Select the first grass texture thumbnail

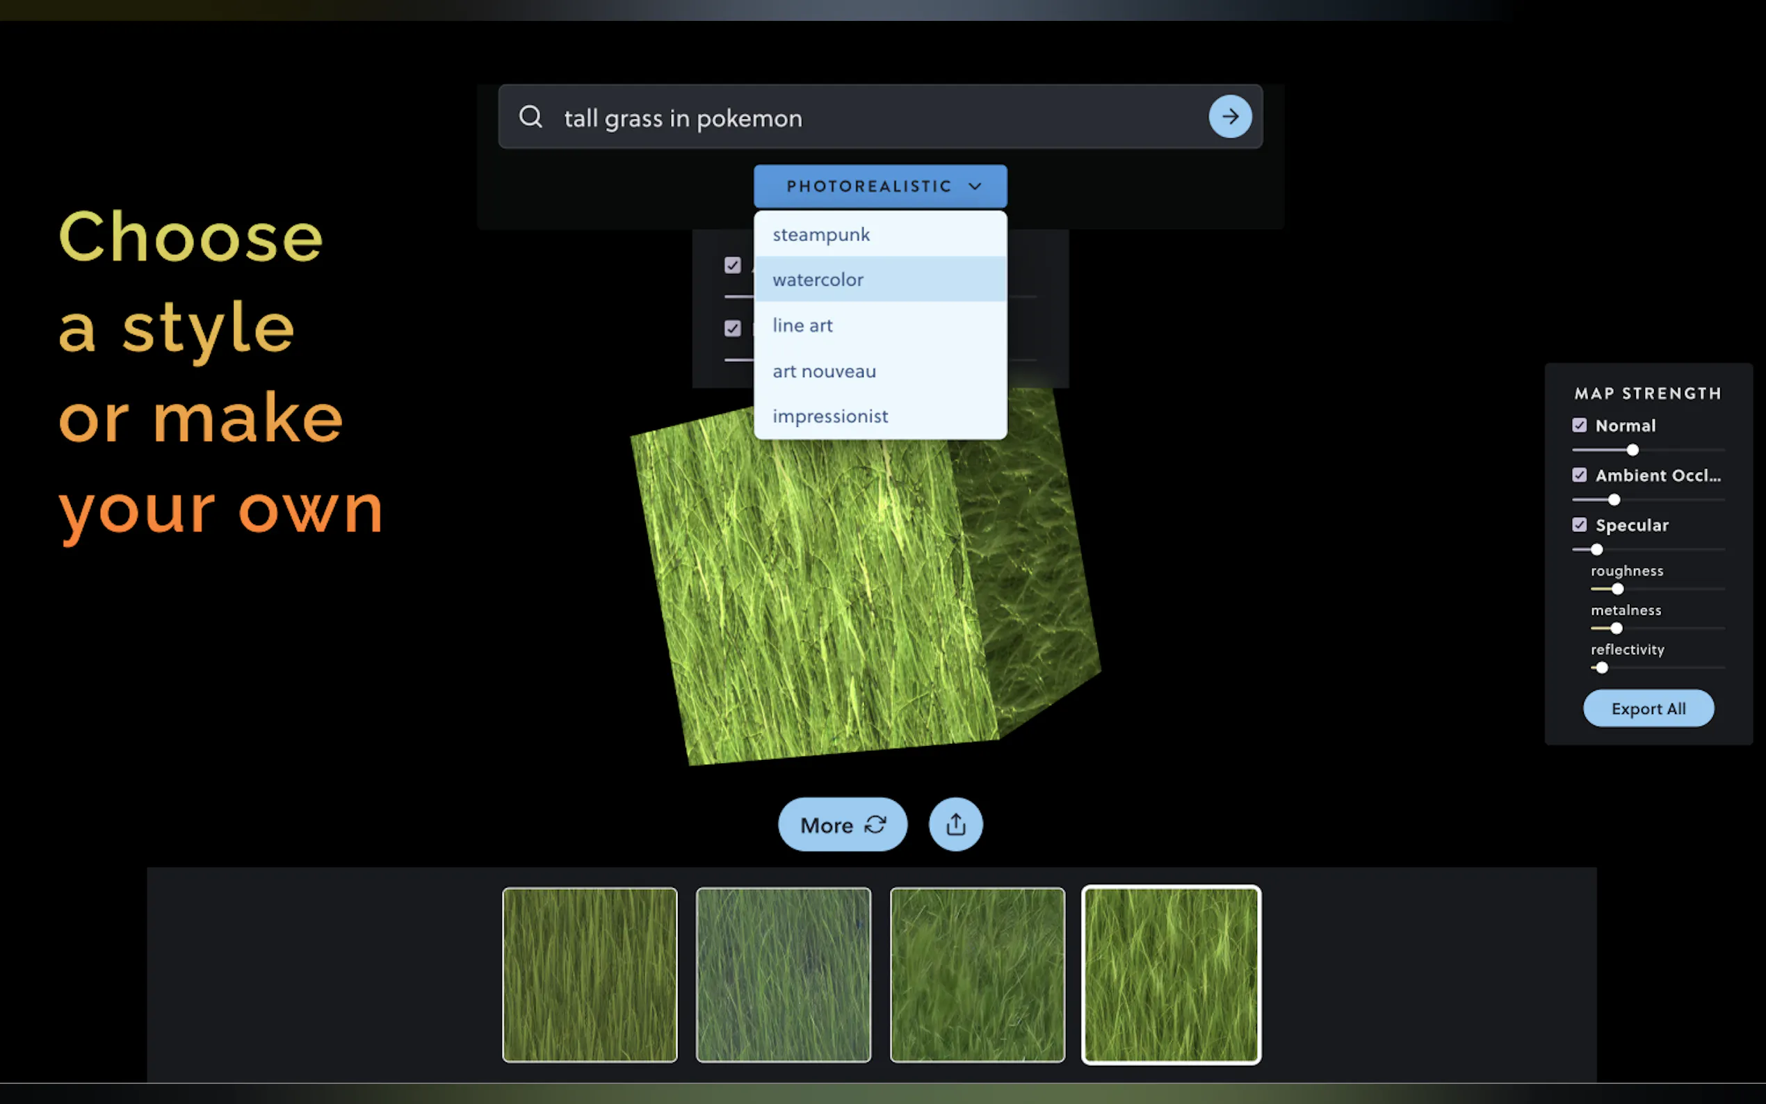(589, 975)
